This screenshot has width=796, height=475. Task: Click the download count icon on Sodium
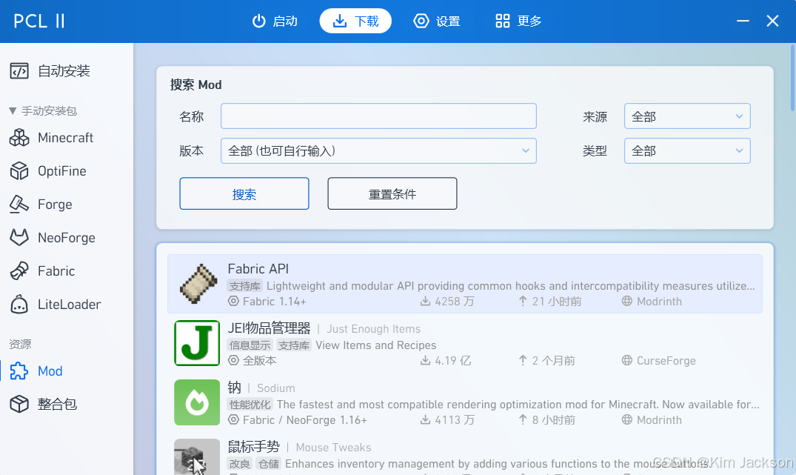tap(426, 420)
